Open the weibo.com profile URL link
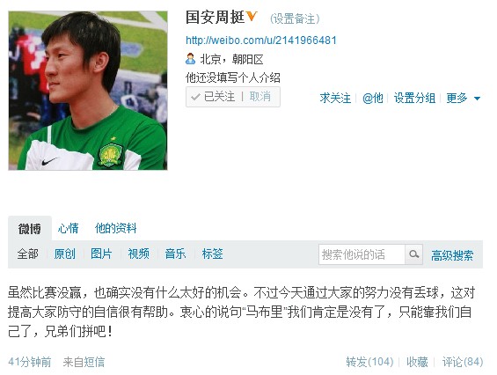 click(x=261, y=40)
